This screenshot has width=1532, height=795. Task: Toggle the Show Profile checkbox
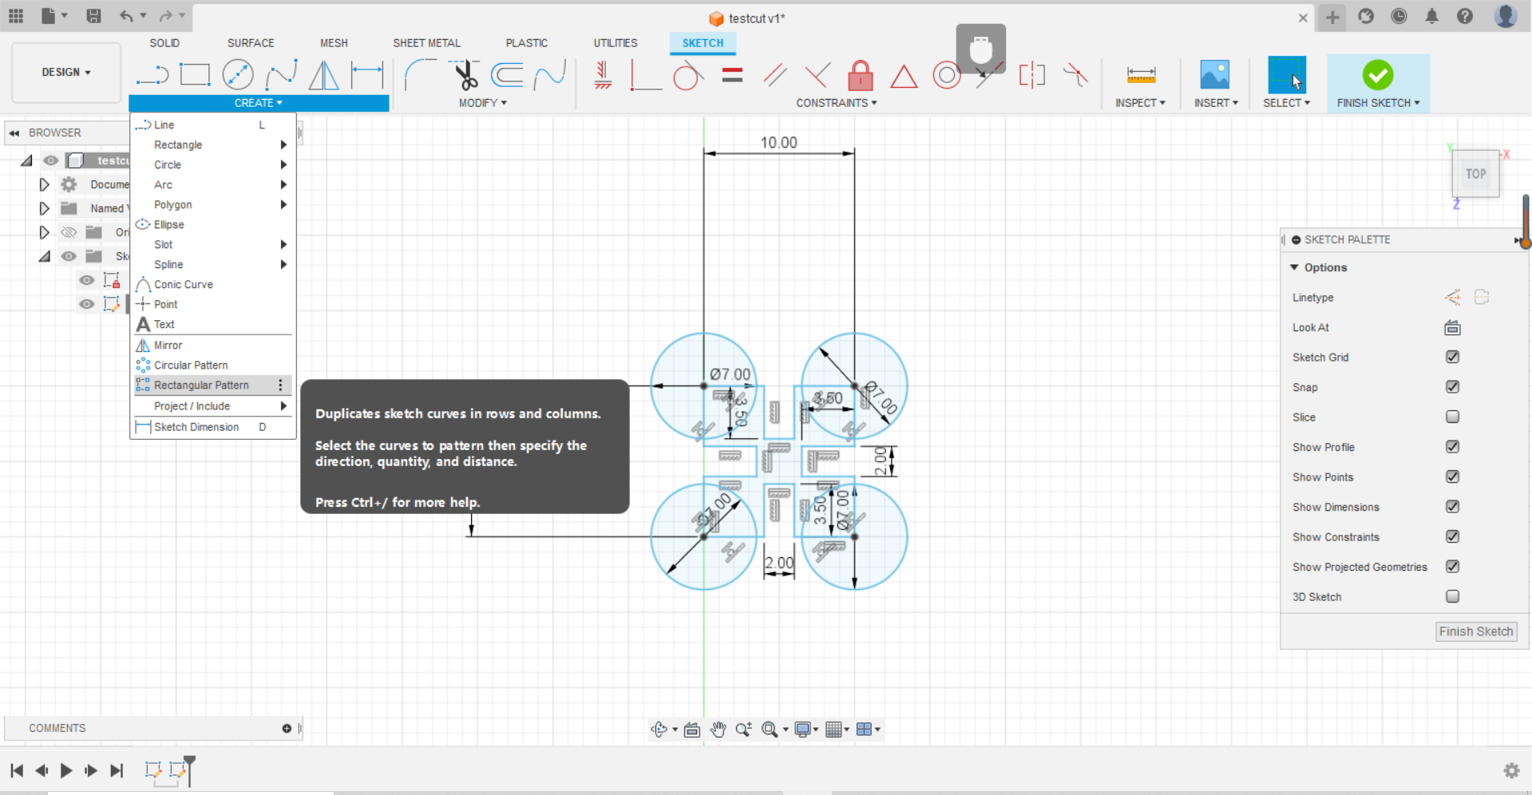click(1452, 446)
